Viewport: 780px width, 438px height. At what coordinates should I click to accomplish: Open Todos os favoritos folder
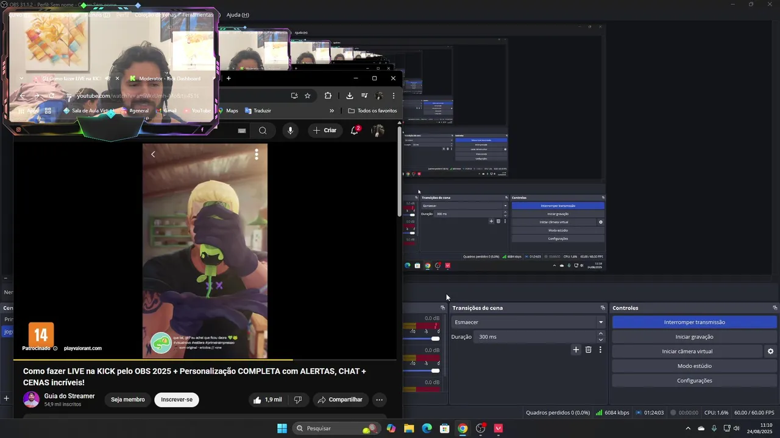372,111
